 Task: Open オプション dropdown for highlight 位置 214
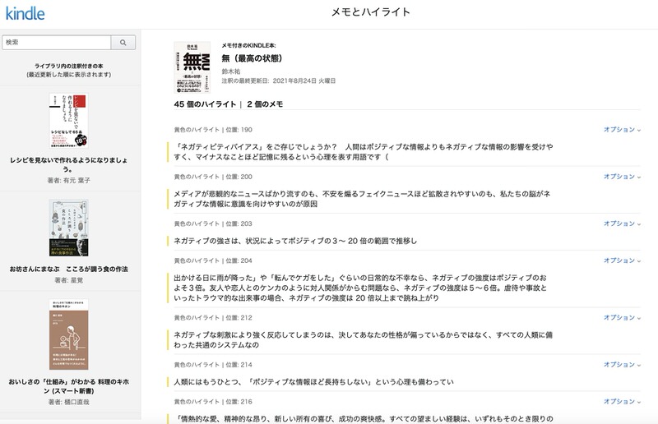tap(622, 365)
